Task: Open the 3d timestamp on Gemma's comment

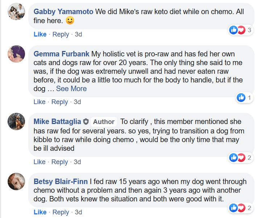Action: [x=77, y=102]
